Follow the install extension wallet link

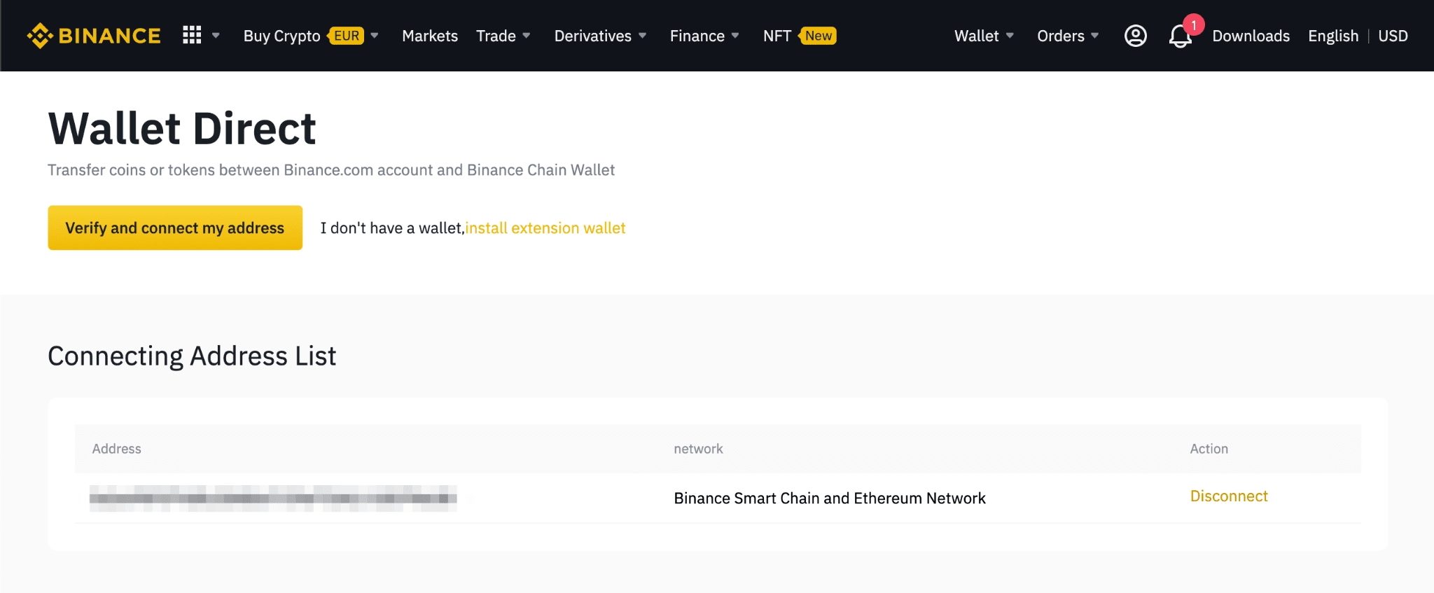(545, 228)
